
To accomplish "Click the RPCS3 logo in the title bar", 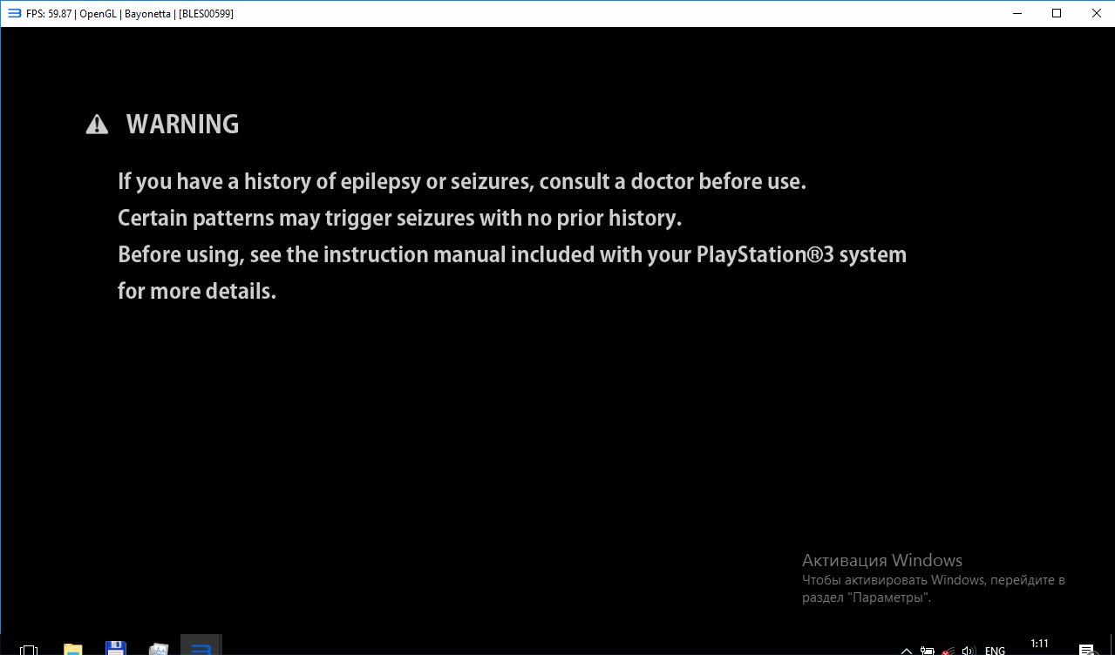I will click(14, 13).
